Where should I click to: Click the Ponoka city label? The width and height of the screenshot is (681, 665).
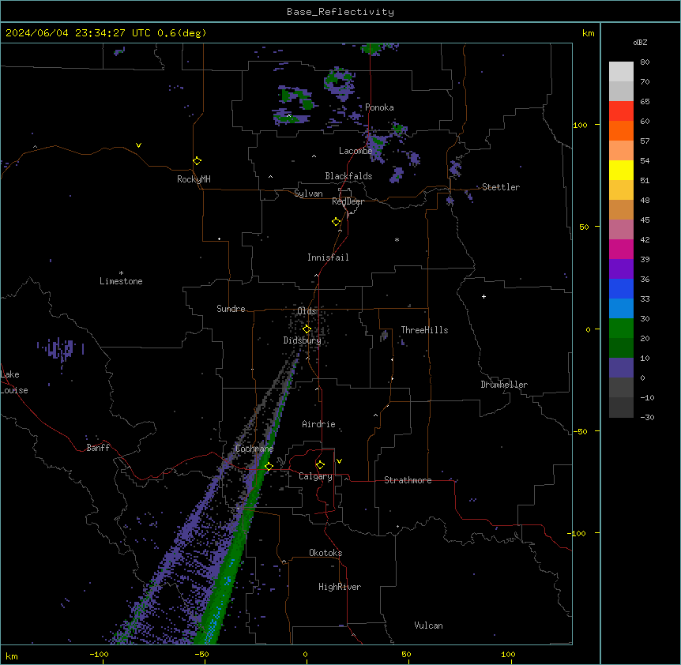379,107
